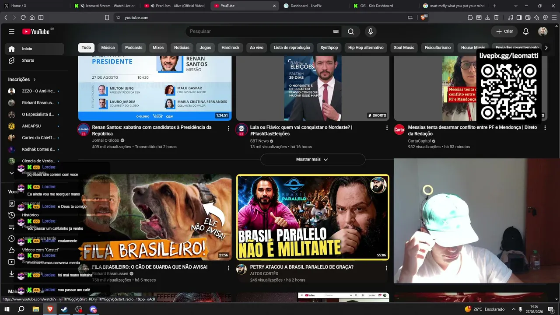Select the Podcasts filter chip
Image resolution: width=560 pixels, height=315 pixels.
pos(134,48)
